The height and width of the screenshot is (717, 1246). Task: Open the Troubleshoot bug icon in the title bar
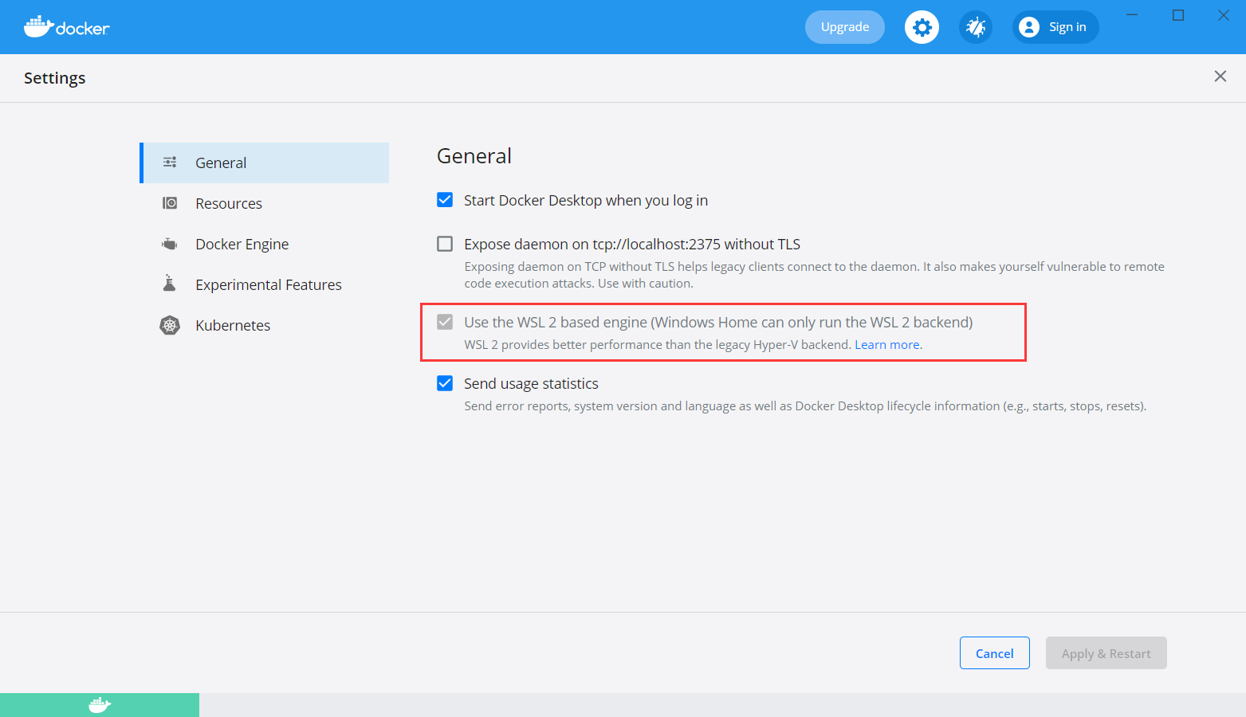pyautogui.click(x=975, y=26)
